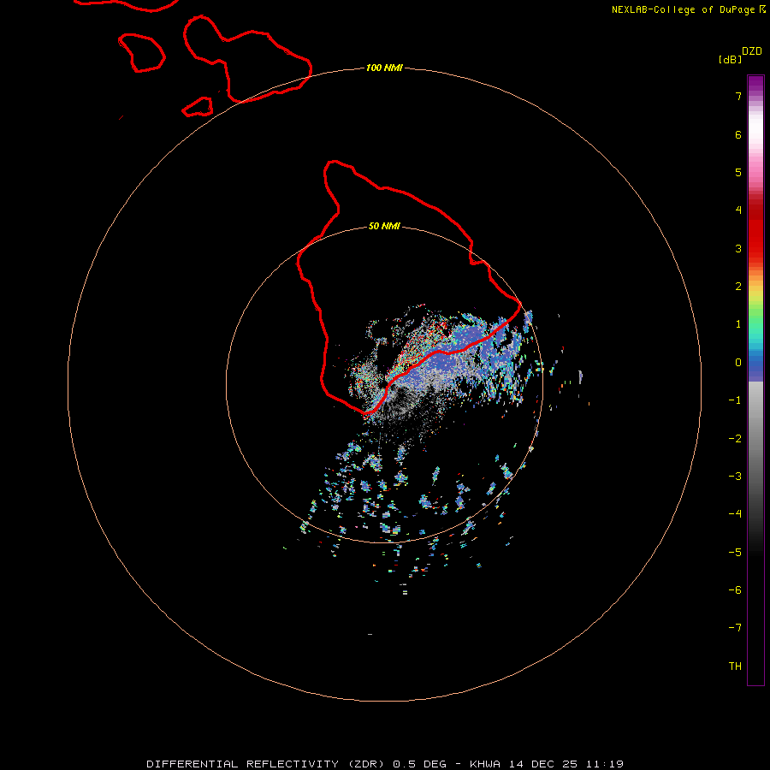Image resolution: width=770 pixels, height=770 pixels.
Task: Click the 6 value on the color scale
Action: pos(738,134)
